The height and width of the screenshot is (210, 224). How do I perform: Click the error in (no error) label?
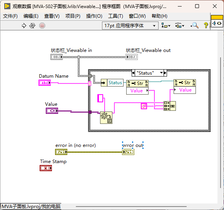coord(75,145)
